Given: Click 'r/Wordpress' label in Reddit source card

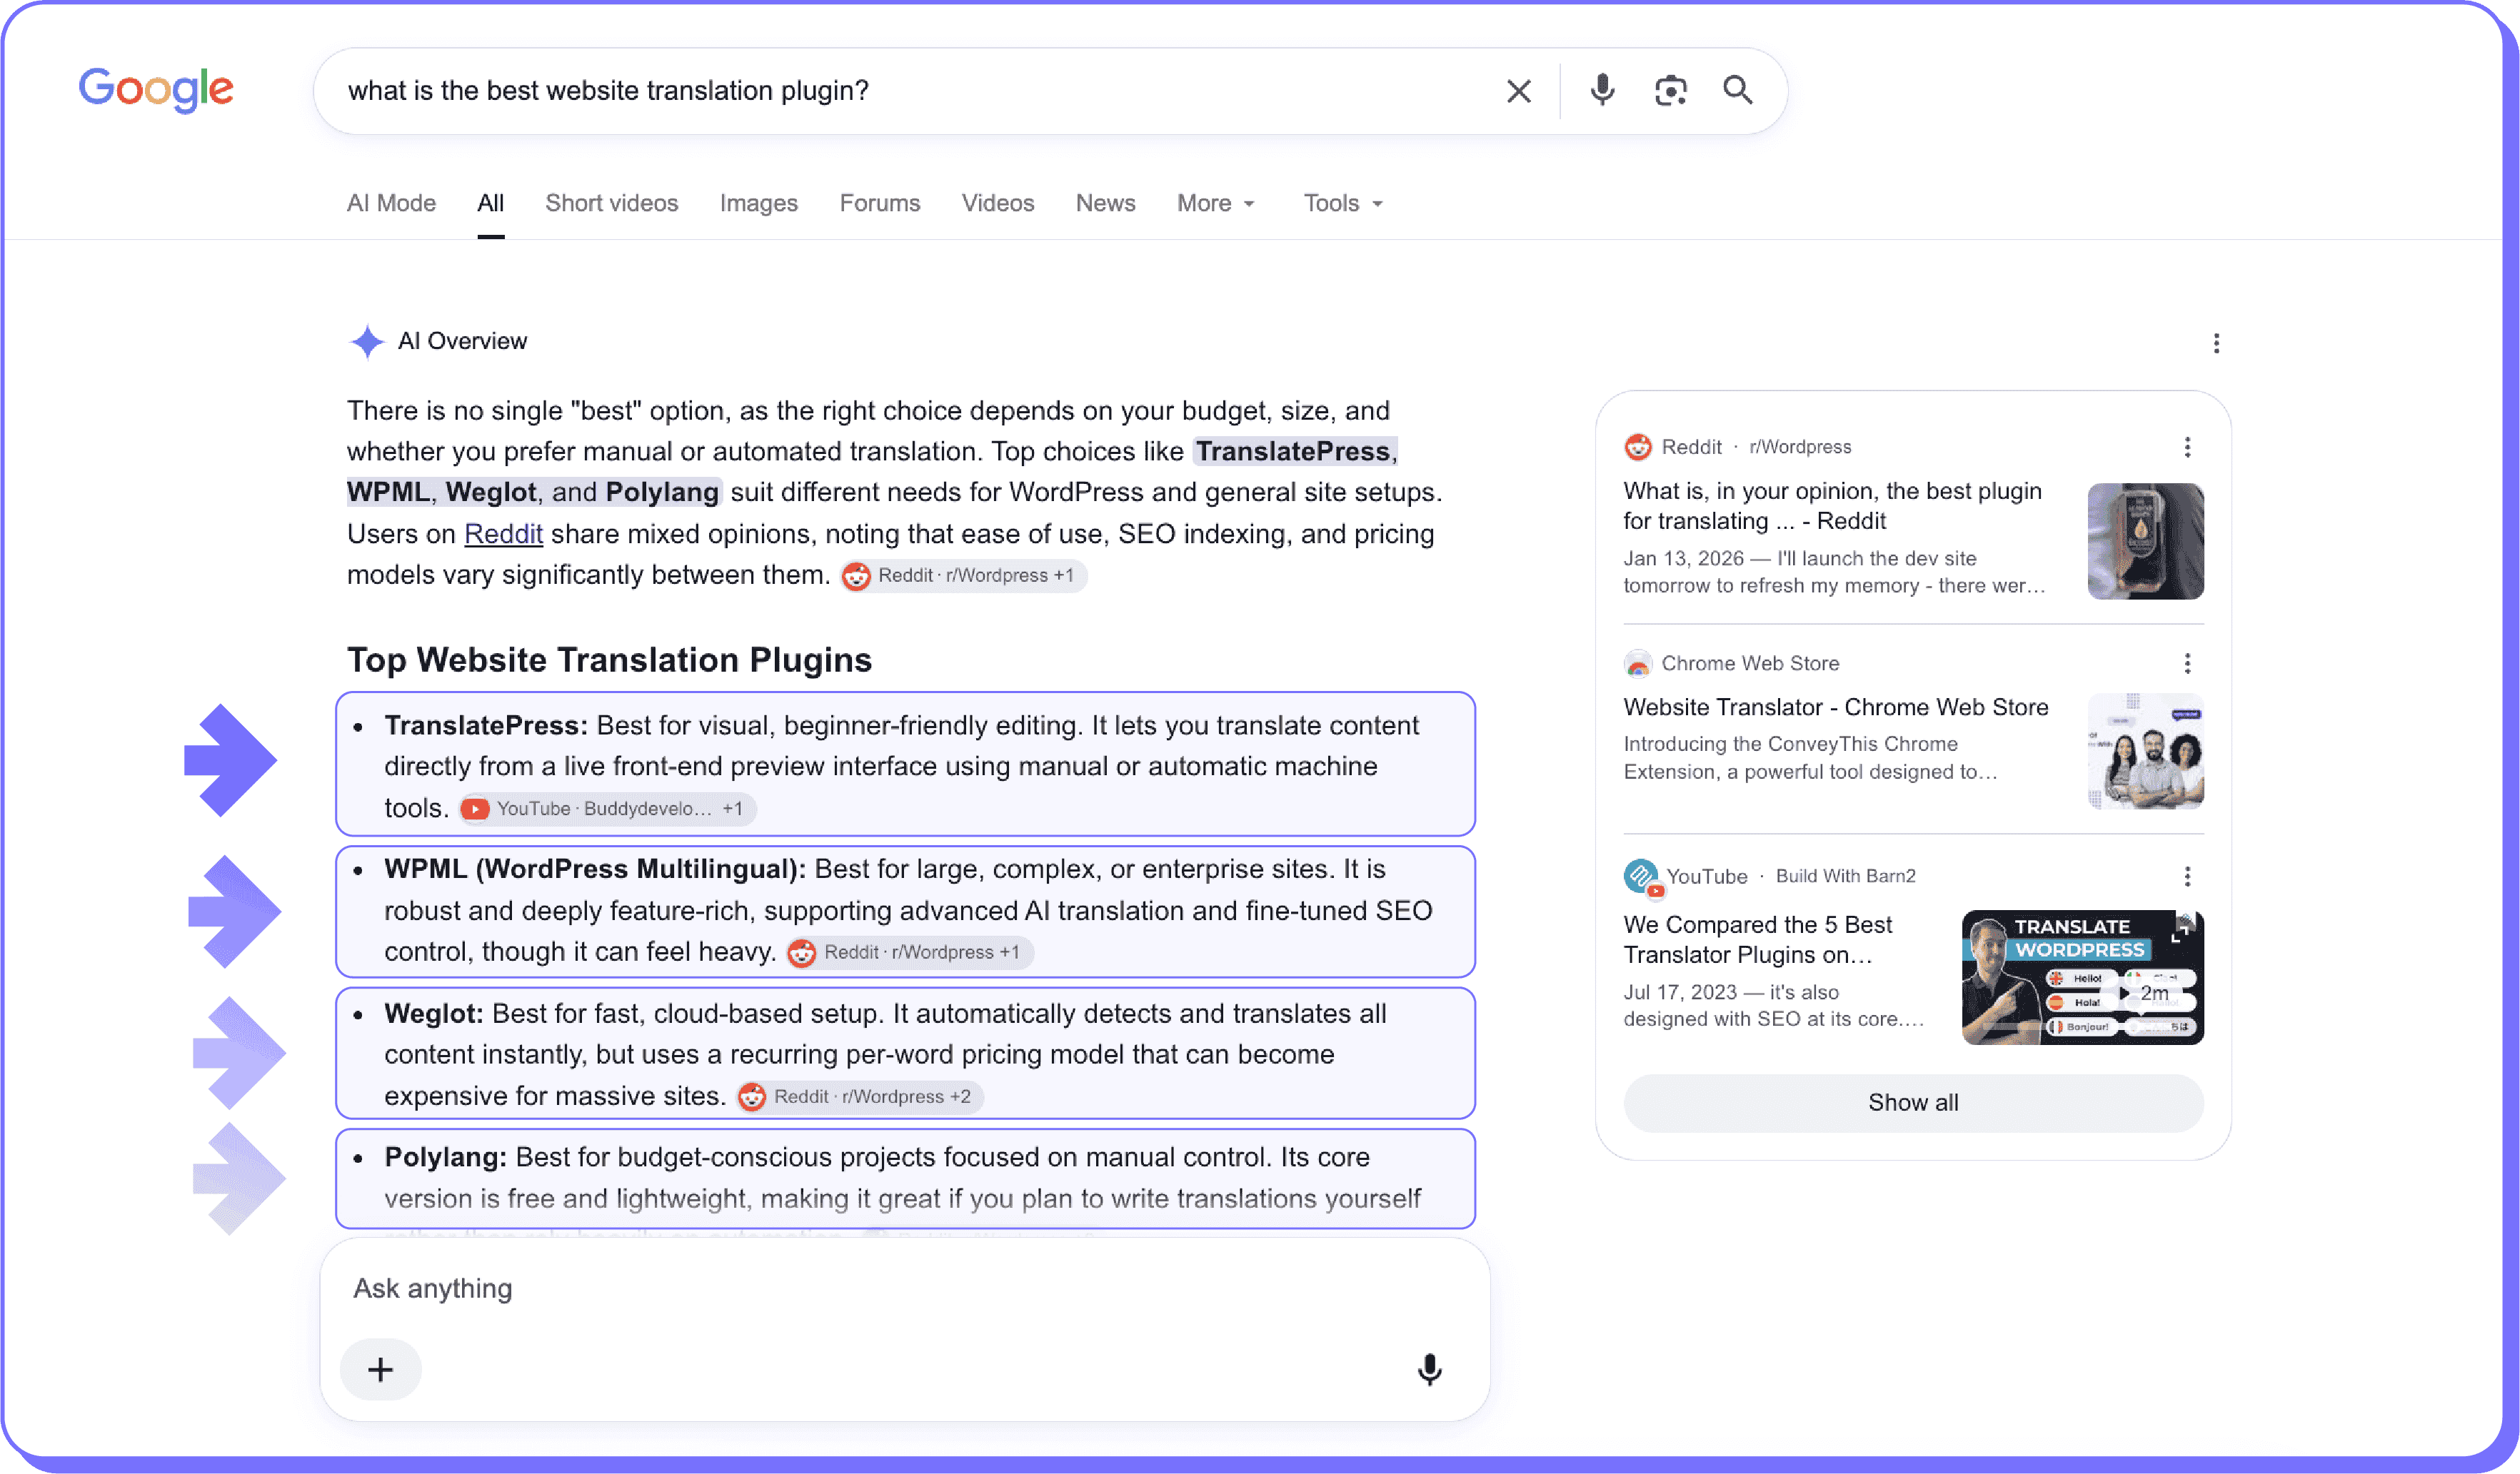Looking at the screenshot, I should pyautogui.click(x=1799, y=447).
